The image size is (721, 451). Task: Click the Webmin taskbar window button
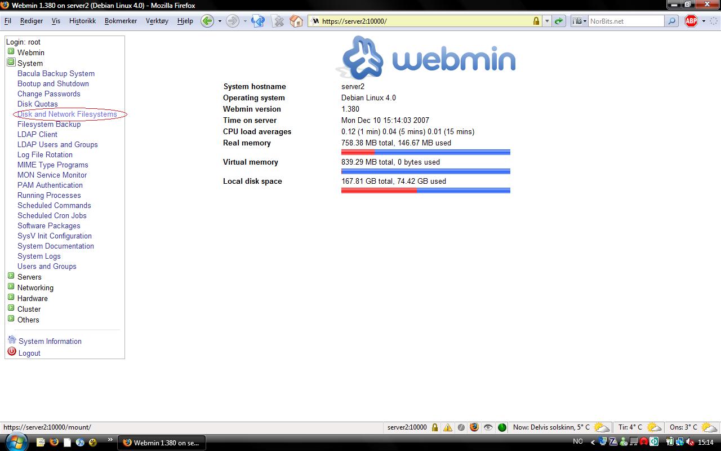(161, 443)
